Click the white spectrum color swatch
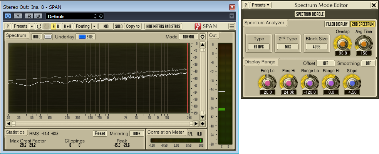 [49, 36]
